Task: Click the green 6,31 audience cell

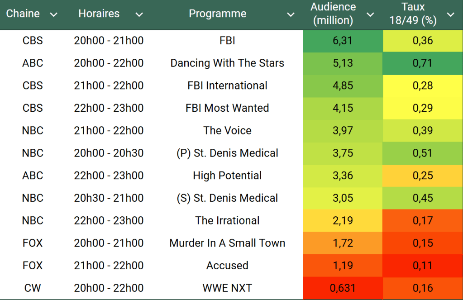Action: click(x=343, y=41)
